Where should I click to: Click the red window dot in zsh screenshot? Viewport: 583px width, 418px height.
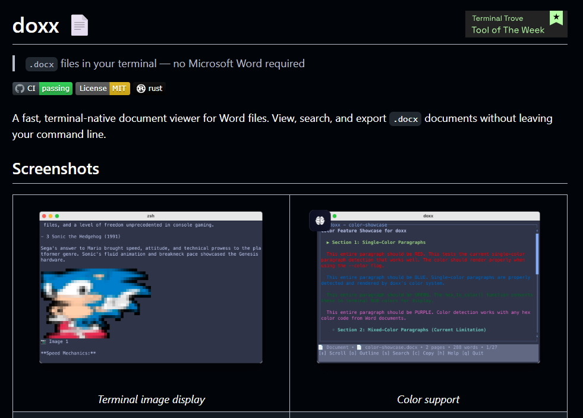44,216
